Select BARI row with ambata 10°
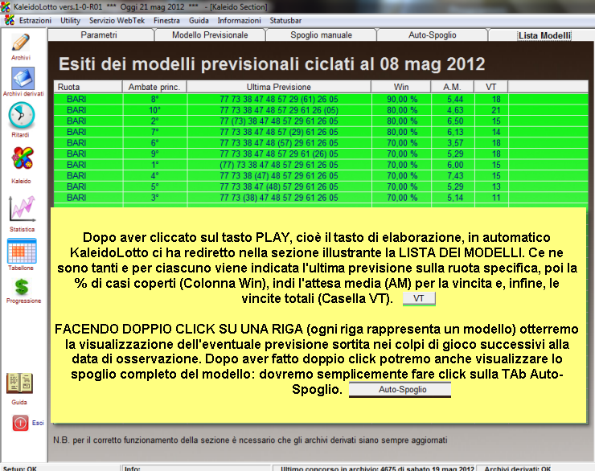The image size is (595, 471). pyautogui.click(x=321, y=110)
